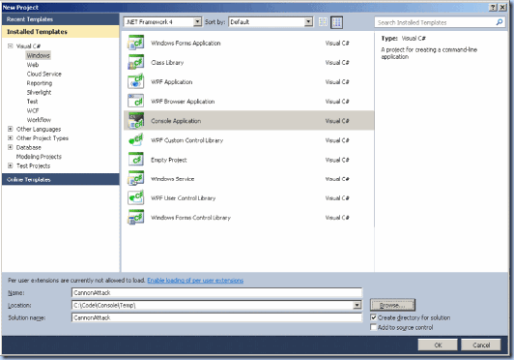This screenshot has height=360, width=514.
Task: Collapse the Visual C# tree node
Action: coord(11,46)
